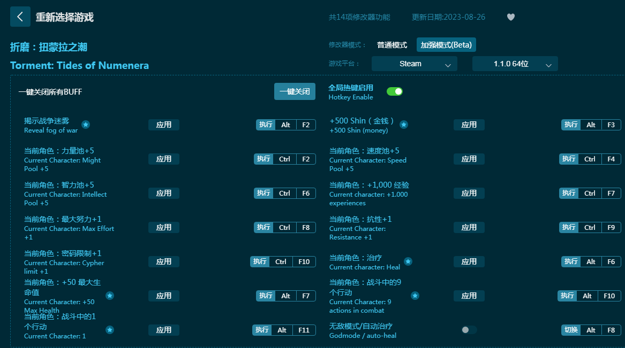625x348 pixels.
Task: Click 执行 hotkey for 1 action in combat
Action: (262, 330)
